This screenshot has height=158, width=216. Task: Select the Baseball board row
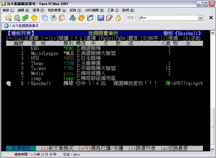tap(104, 83)
